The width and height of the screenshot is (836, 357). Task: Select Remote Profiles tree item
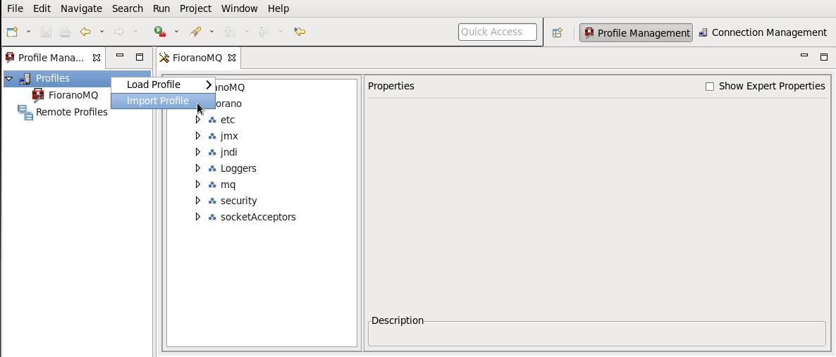coord(71,113)
